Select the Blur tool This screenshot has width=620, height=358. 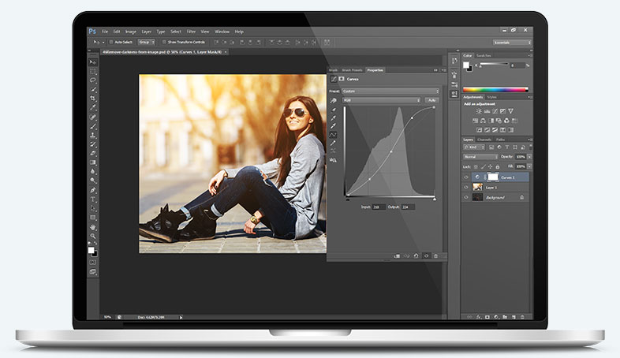click(93, 171)
